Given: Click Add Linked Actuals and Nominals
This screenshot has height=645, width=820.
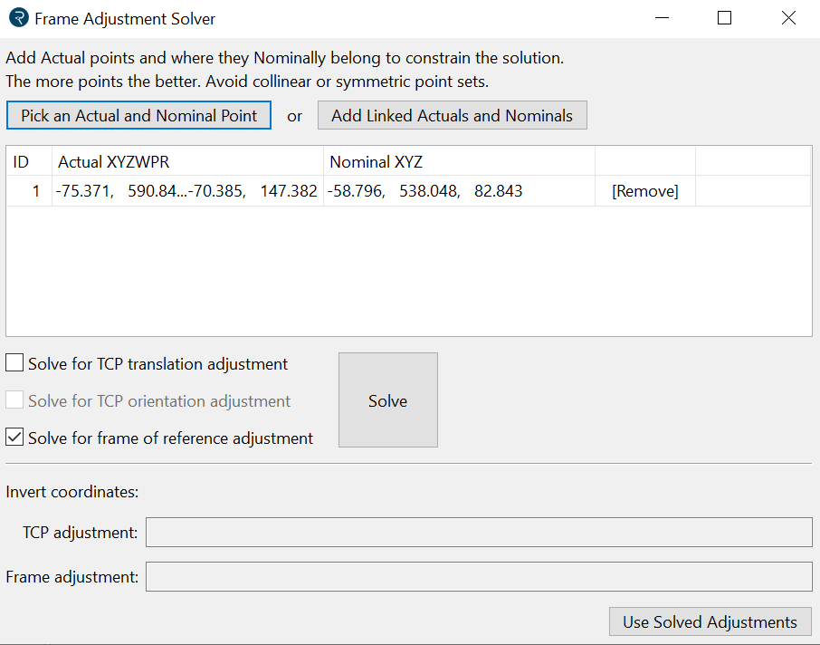Looking at the screenshot, I should point(452,116).
